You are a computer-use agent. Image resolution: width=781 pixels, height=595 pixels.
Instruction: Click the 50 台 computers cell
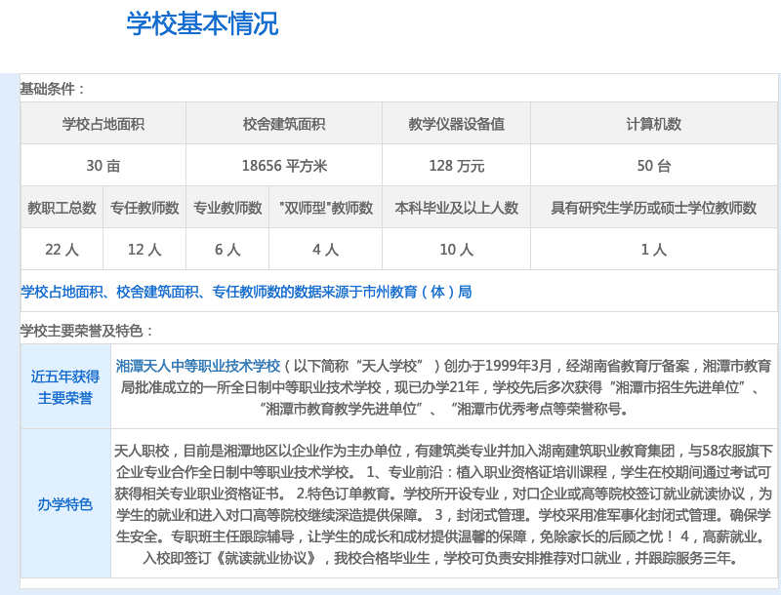pos(652,164)
